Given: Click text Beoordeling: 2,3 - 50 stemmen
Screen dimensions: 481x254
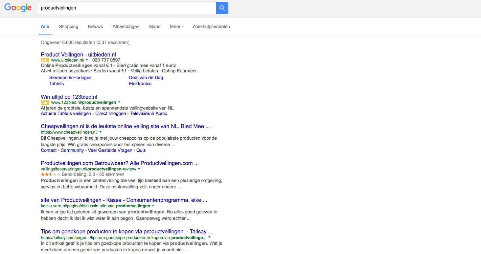Looking at the screenshot, I should pyautogui.click(x=93, y=174).
